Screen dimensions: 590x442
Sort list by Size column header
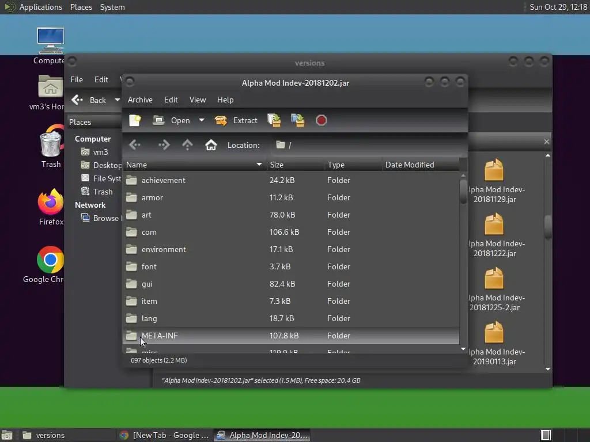click(296, 165)
